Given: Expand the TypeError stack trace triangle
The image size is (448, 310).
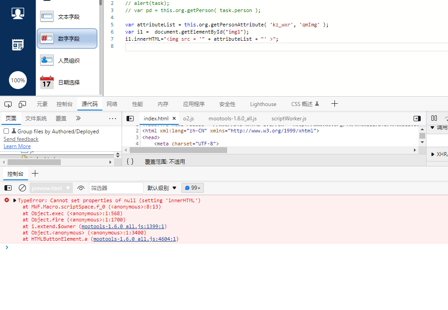Looking at the screenshot, I should [15, 201].
